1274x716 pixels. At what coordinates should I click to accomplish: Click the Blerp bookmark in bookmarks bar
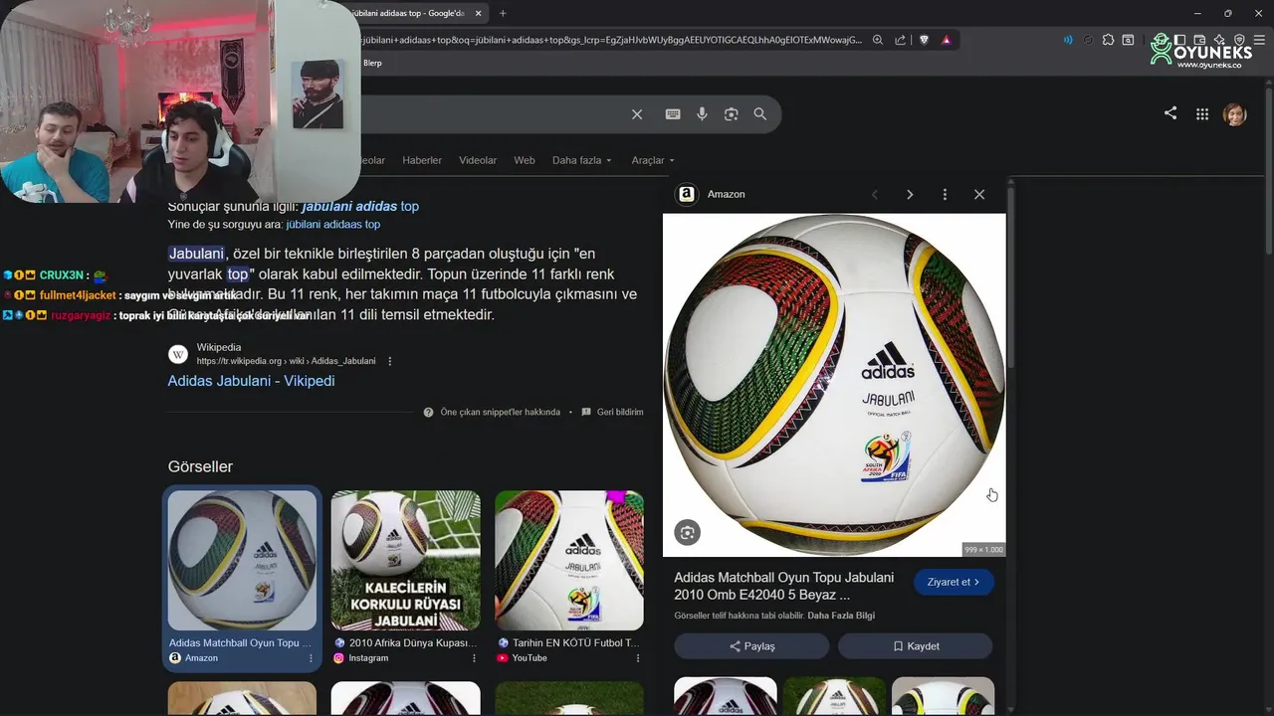[372, 63]
